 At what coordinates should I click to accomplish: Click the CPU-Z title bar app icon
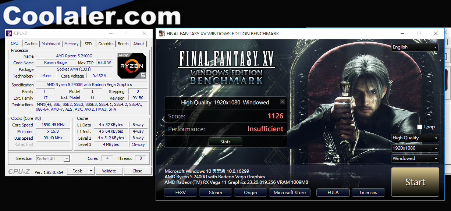pos(9,33)
